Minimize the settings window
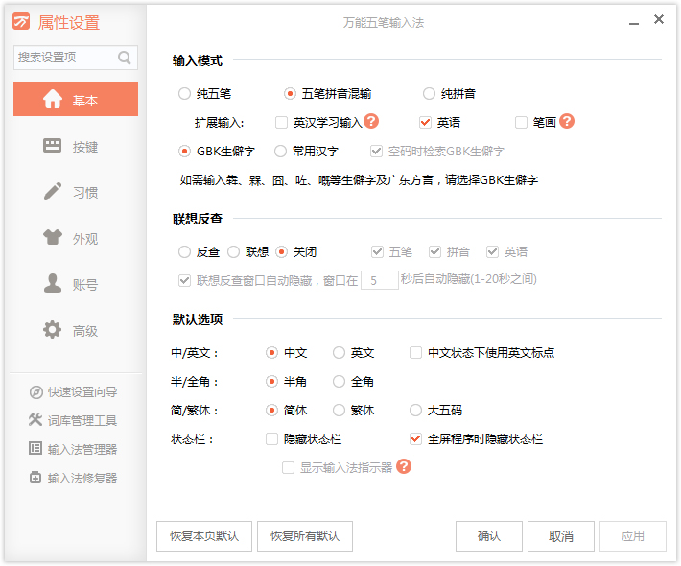This screenshot has height=566, width=681. [x=632, y=21]
